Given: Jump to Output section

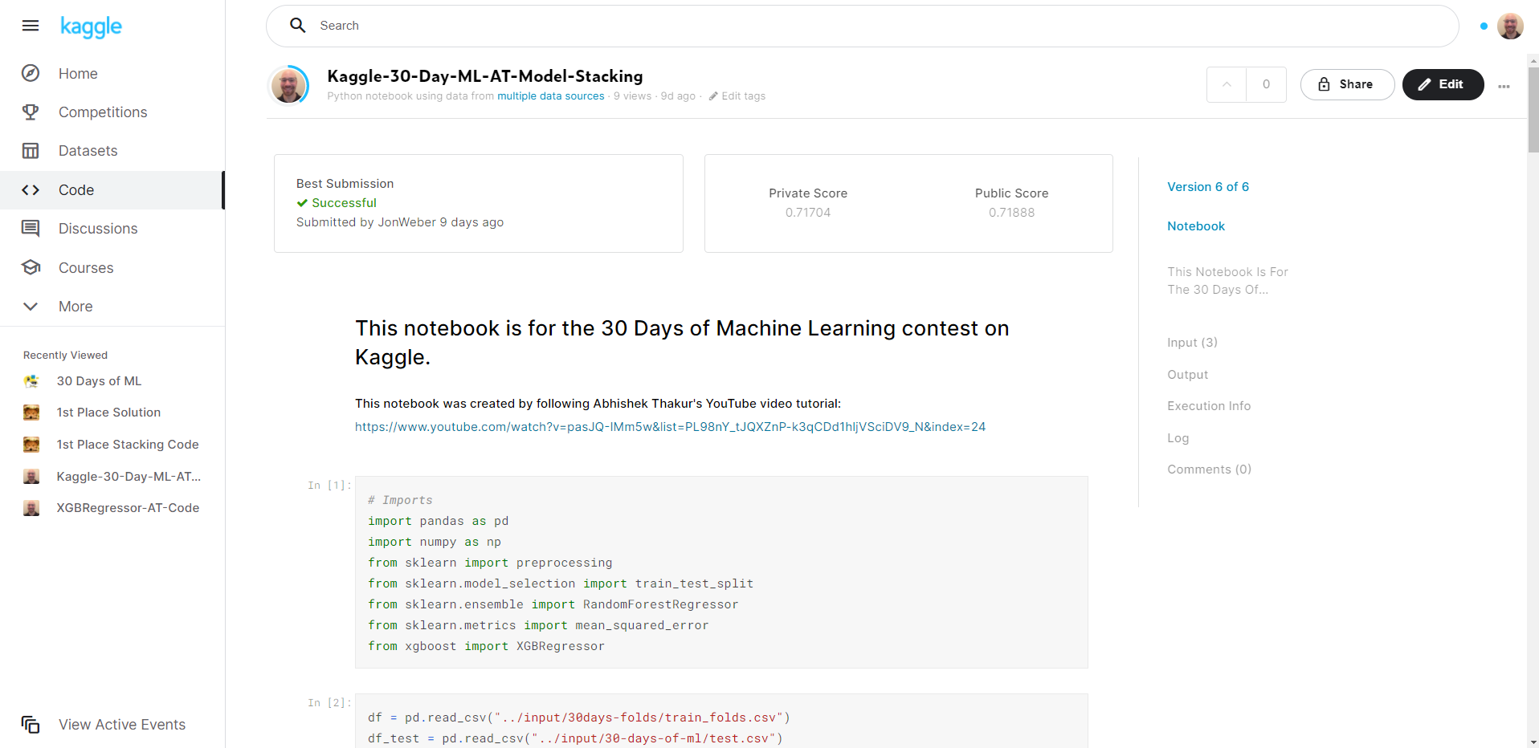Looking at the screenshot, I should [1187, 375].
